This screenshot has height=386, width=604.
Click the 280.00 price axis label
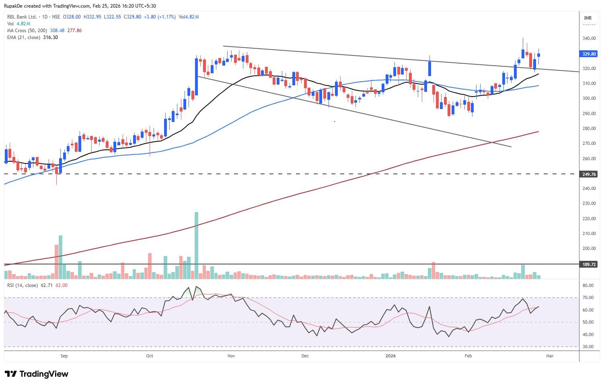(589, 129)
